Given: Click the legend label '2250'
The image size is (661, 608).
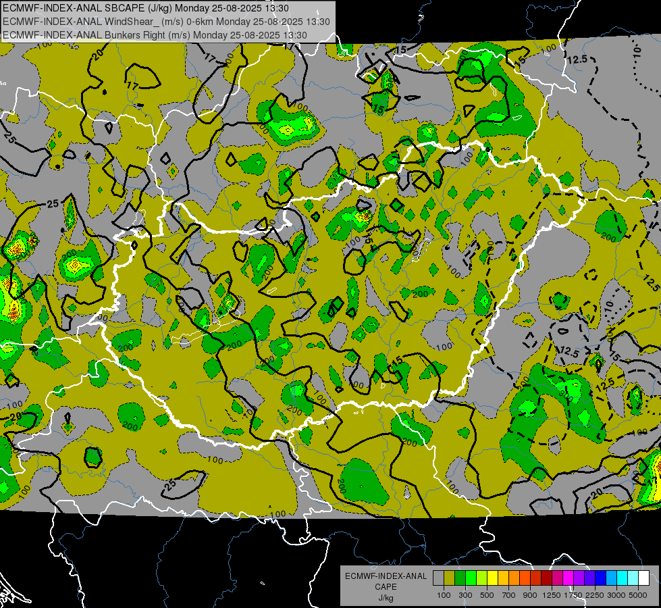Looking at the screenshot, I should point(595,595).
